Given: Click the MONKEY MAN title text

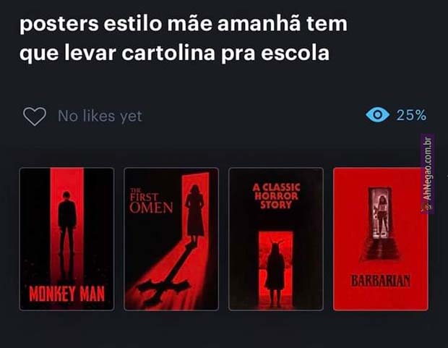Looking at the screenshot, I should (67, 294).
